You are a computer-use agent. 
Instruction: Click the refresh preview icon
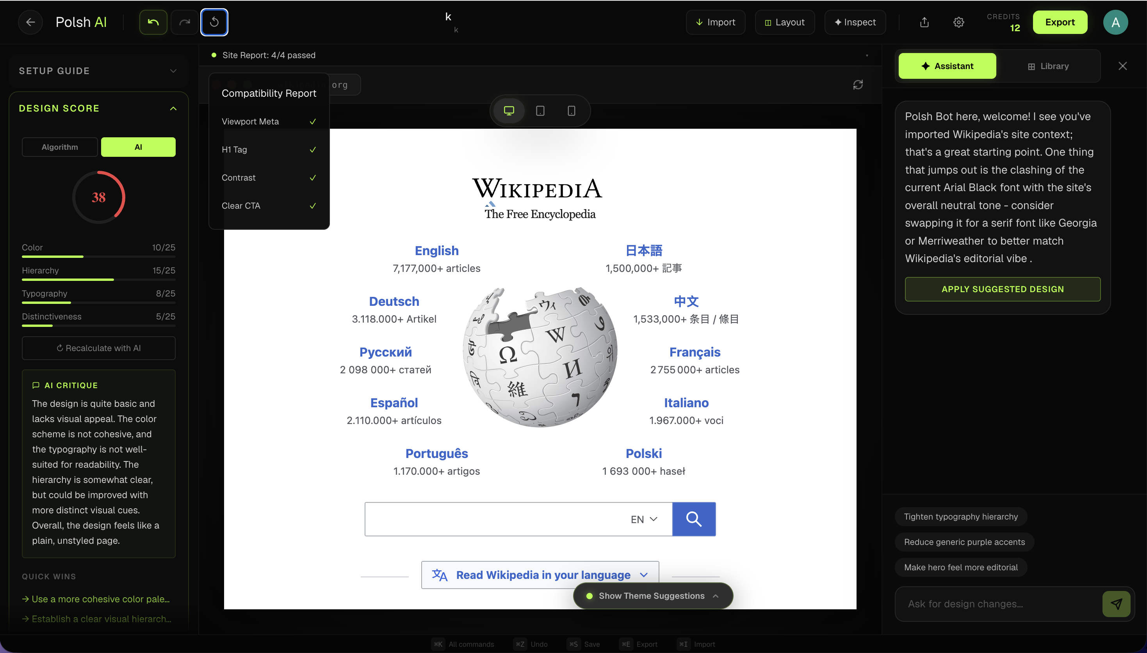[858, 85]
